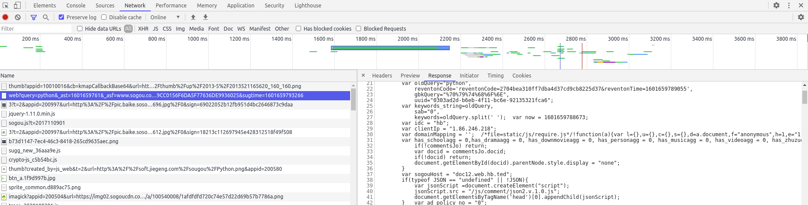Show the Headers tab of the request
This screenshot has width=808, height=205.
382,75
